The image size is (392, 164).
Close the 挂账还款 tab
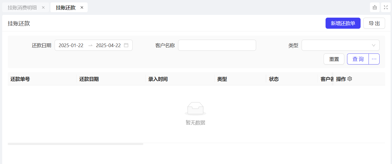coord(82,7)
